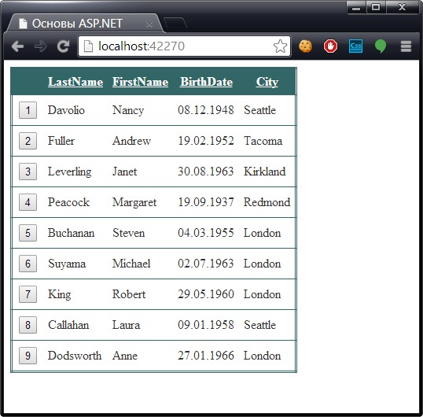Click the Kirkland city cell

(265, 172)
